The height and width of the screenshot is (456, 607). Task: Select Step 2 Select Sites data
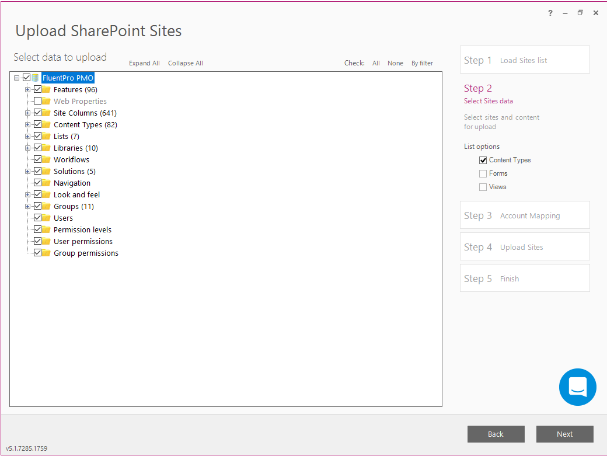coord(489,94)
